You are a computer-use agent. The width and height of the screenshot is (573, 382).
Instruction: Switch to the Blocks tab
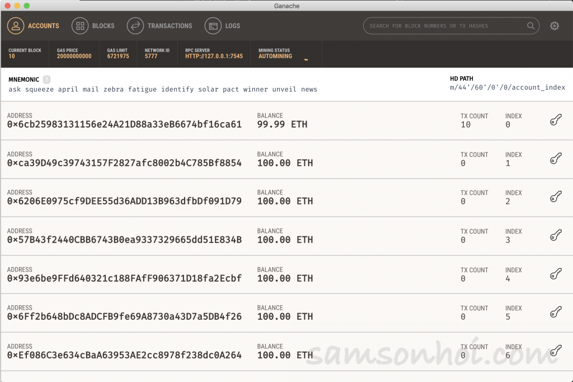point(93,26)
